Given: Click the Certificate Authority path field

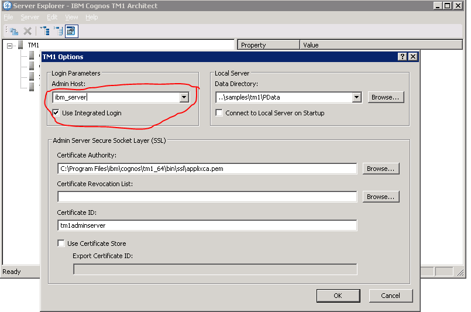Looking at the screenshot, I should [x=207, y=169].
